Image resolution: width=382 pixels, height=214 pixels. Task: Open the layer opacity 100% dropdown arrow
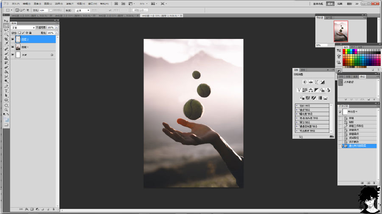click(56, 27)
